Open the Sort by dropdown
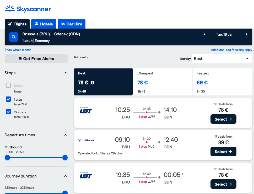Viewport: 254px width, 194px height. (x=222, y=59)
